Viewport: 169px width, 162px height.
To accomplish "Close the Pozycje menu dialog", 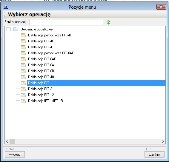I will [x=161, y=7].
